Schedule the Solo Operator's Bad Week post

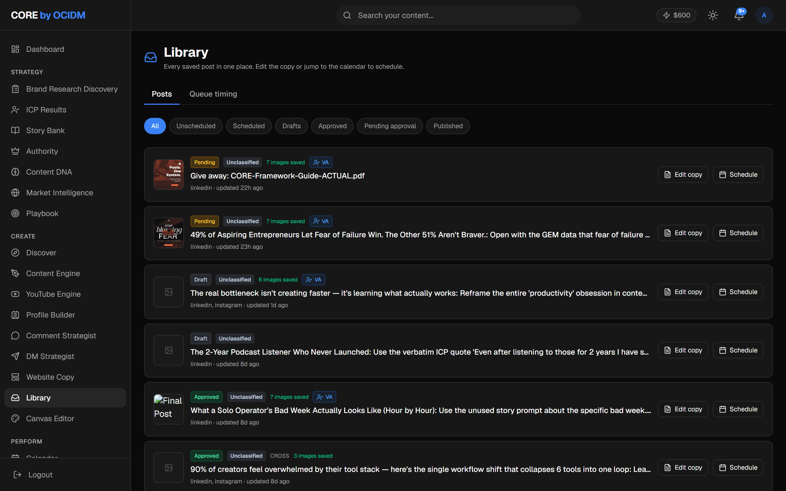click(x=738, y=409)
